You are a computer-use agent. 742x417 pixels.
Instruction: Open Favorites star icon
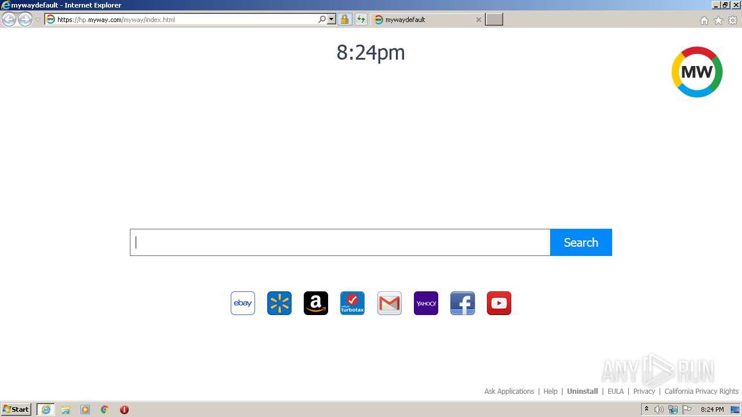click(x=718, y=20)
